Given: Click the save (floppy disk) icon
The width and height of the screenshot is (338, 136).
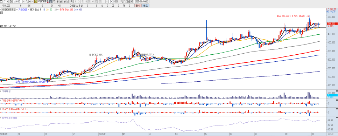Looking at the screenshot, I should pos(129,1).
